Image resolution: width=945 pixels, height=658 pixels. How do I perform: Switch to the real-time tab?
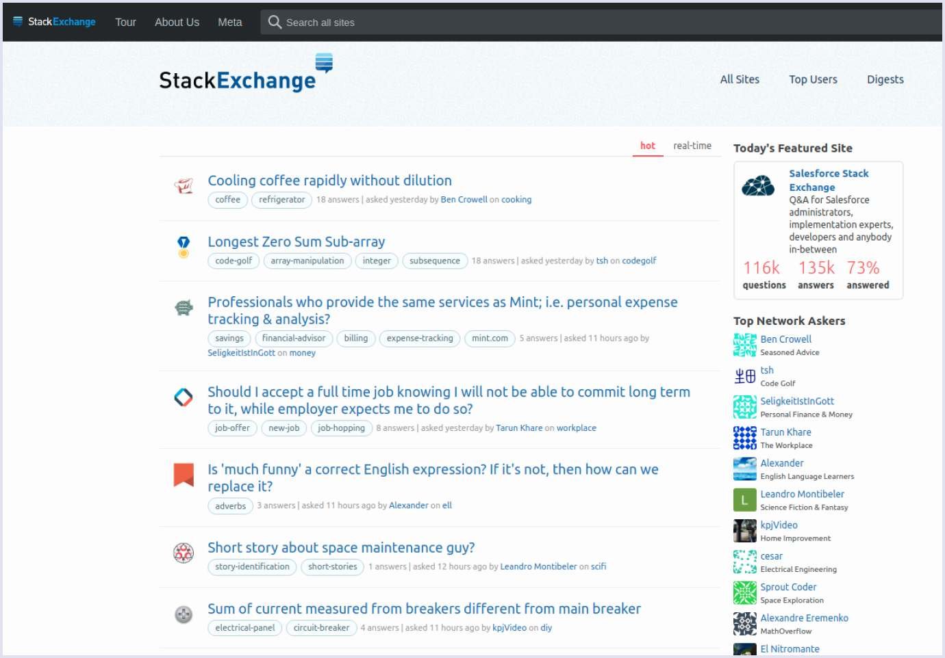coord(692,146)
